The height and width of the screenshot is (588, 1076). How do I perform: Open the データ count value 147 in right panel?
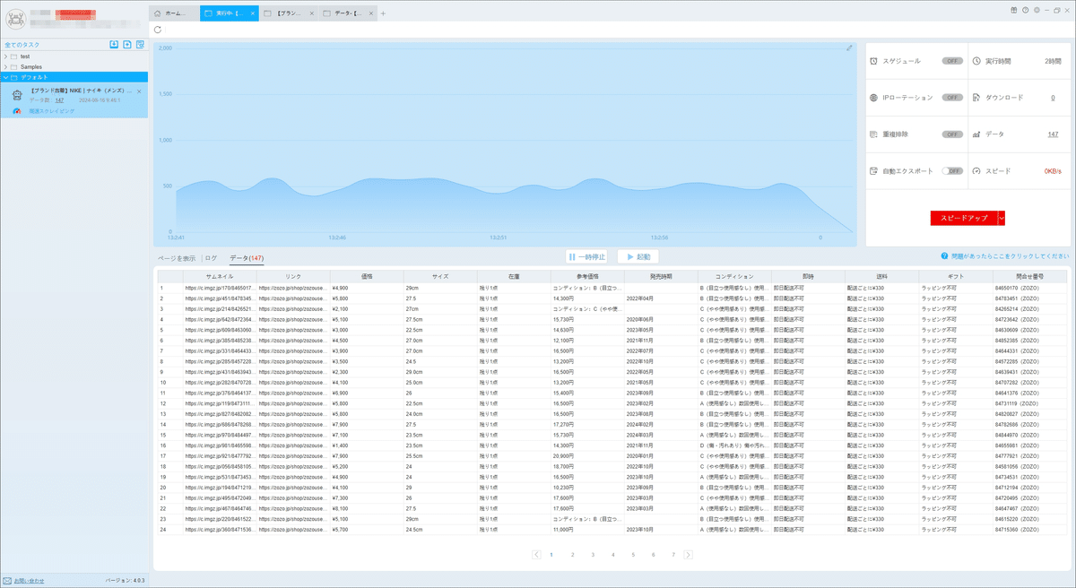(1053, 134)
